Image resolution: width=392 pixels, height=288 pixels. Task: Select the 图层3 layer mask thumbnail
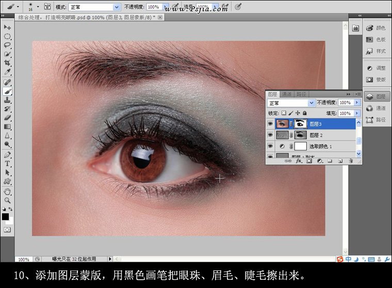coord(300,124)
